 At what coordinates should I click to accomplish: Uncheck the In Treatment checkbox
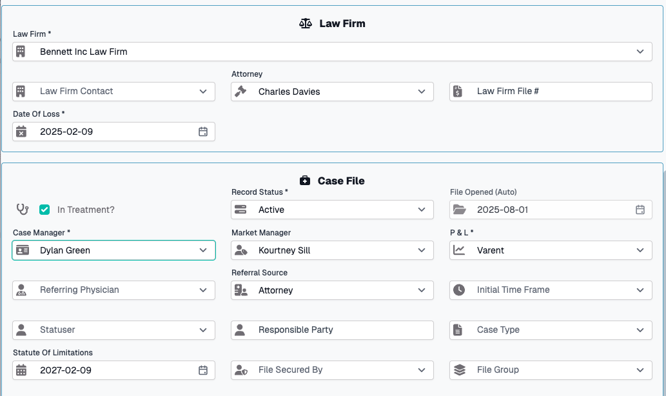[44, 210]
